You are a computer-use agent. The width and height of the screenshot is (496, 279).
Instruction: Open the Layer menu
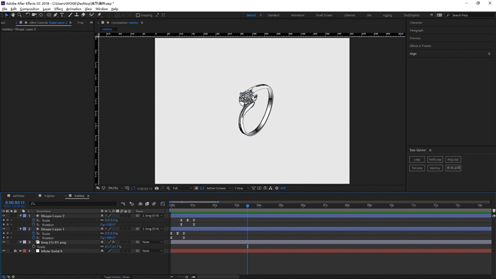(46, 9)
